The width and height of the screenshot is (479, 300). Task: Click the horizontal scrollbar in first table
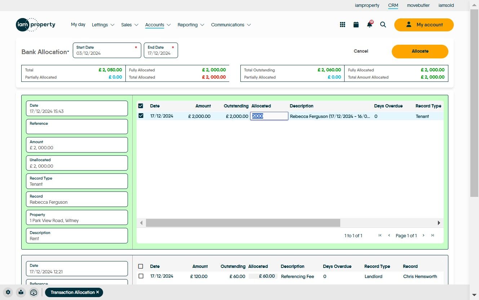click(243, 223)
